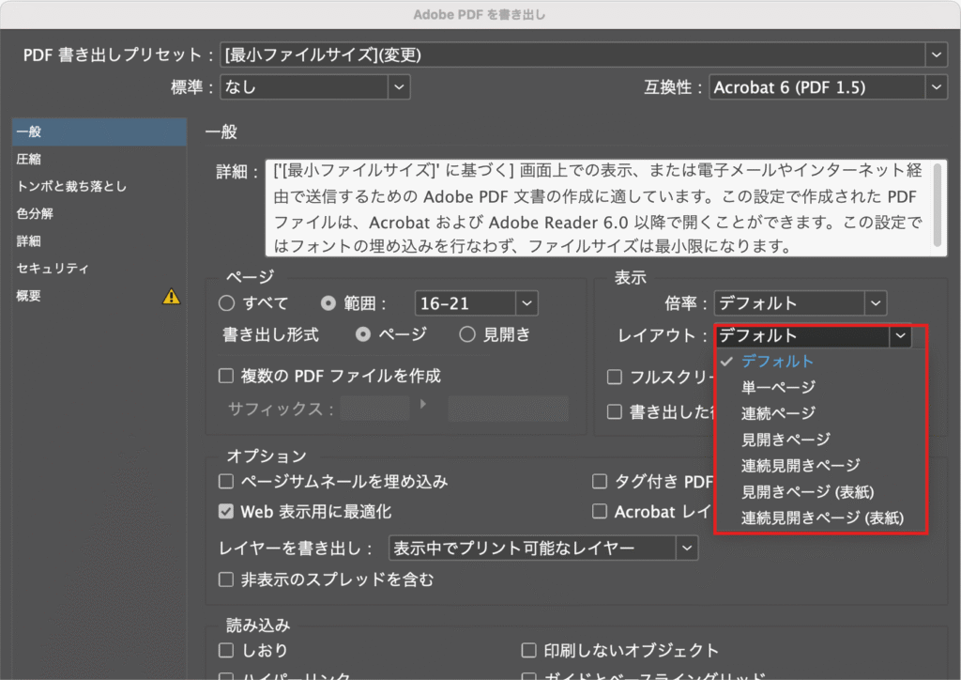Select the すべて pages radio button
961x680 pixels.
tap(226, 303)
